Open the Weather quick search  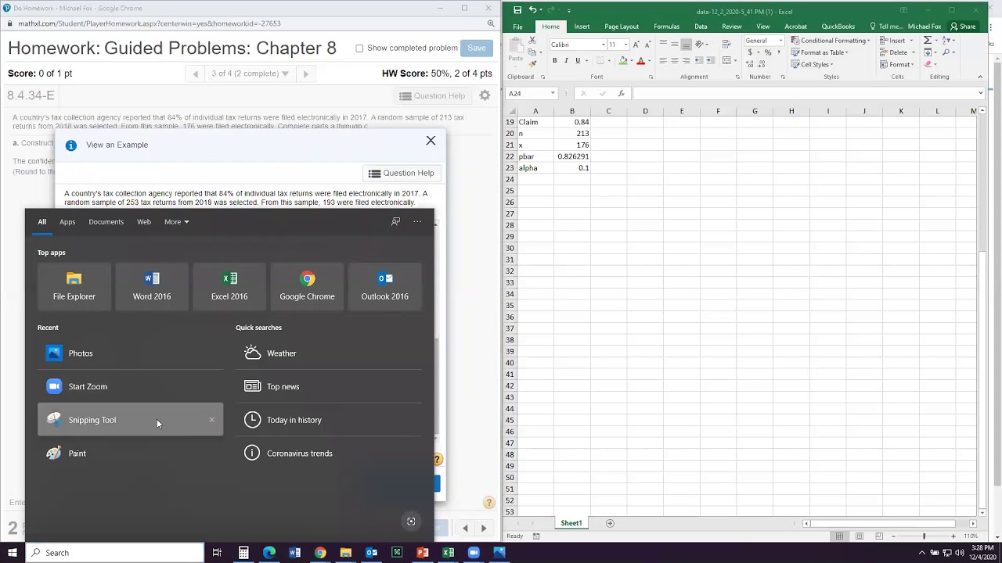click(329, 353)
